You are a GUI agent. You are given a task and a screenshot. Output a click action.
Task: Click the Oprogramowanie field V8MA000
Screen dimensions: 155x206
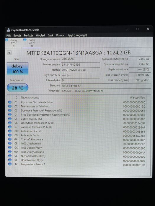(80, 59)
